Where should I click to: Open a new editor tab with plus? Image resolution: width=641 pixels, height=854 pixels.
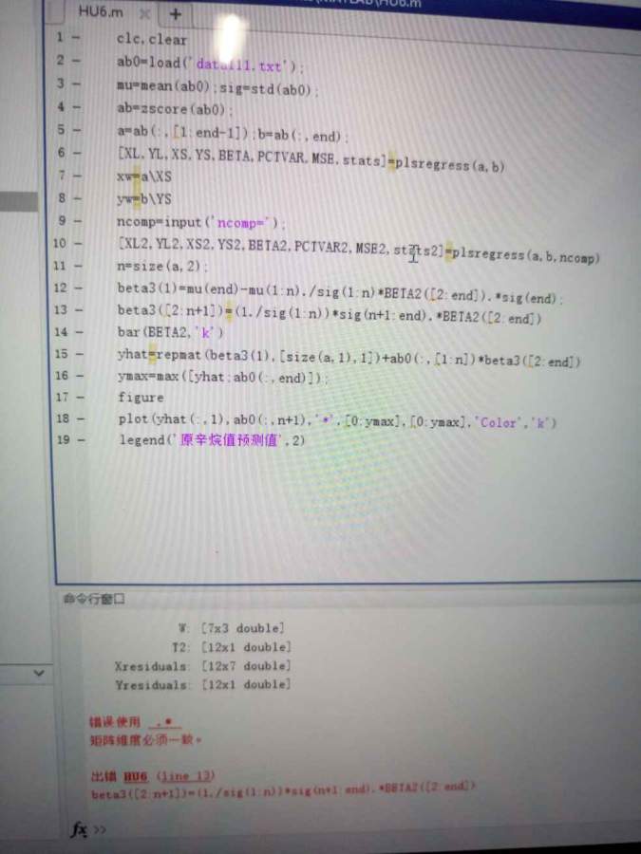point(176,14)
